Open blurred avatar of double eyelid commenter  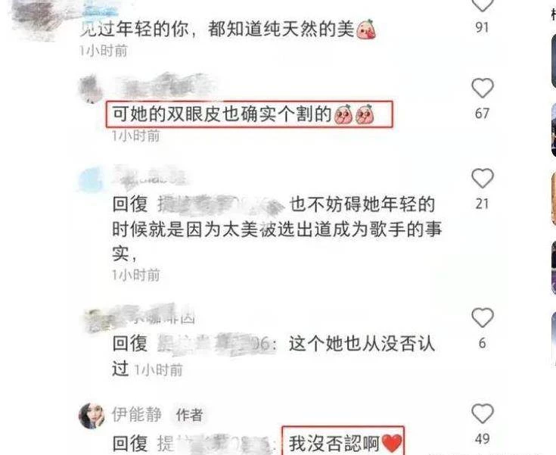(91, 89)
